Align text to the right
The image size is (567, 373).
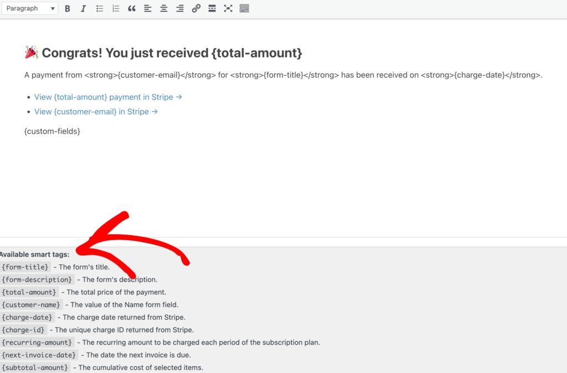(x=180, y=9)
